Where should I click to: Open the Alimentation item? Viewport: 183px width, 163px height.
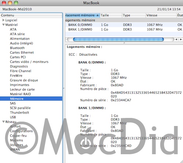[20, 38]
